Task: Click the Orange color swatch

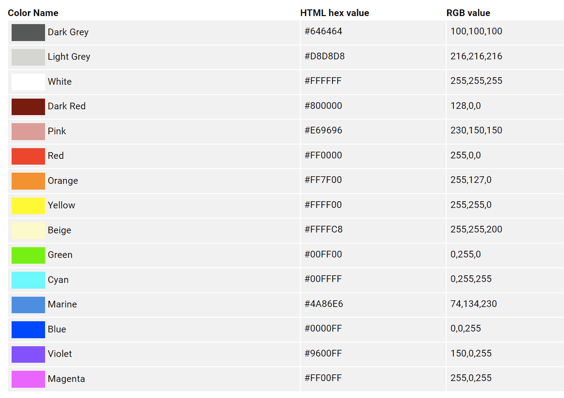Action: 28,181
